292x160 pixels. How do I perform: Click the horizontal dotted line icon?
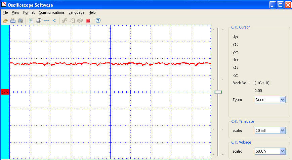46,20
